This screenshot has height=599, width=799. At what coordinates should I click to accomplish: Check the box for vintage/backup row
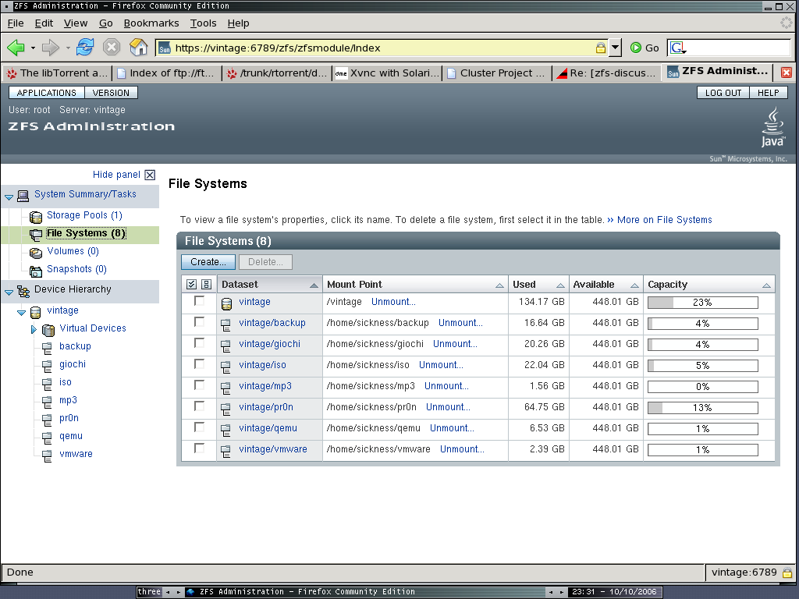pyautogui.click(x=200, y=322)
